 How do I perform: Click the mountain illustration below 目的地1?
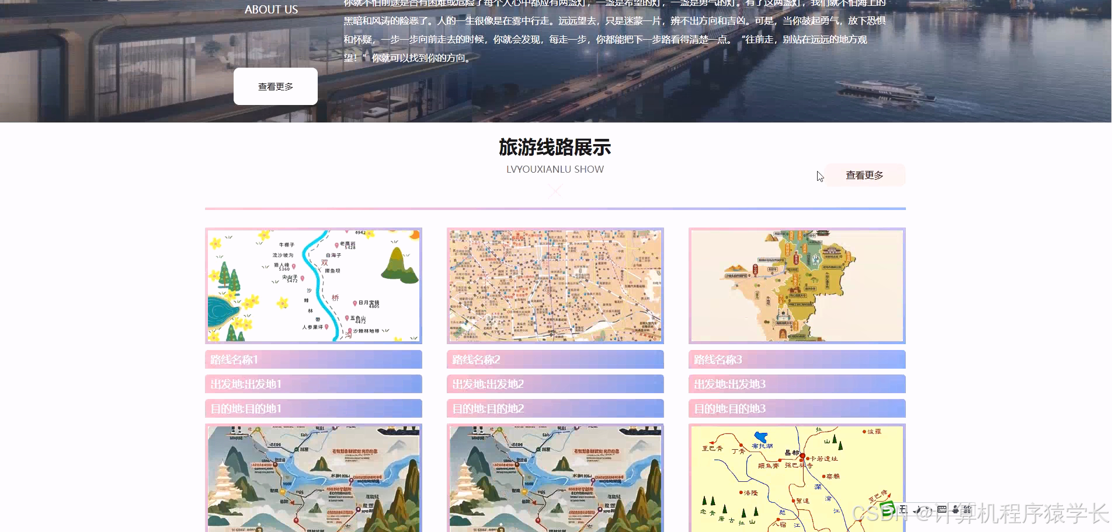(313, 478)
